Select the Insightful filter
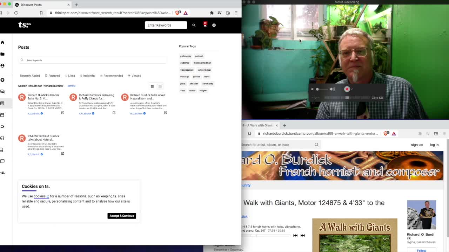 coord(88,76)
